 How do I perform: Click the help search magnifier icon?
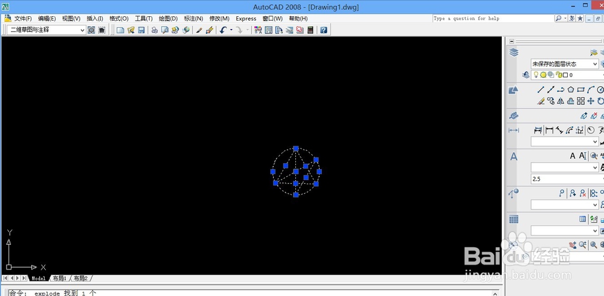[x=559, y=18]
